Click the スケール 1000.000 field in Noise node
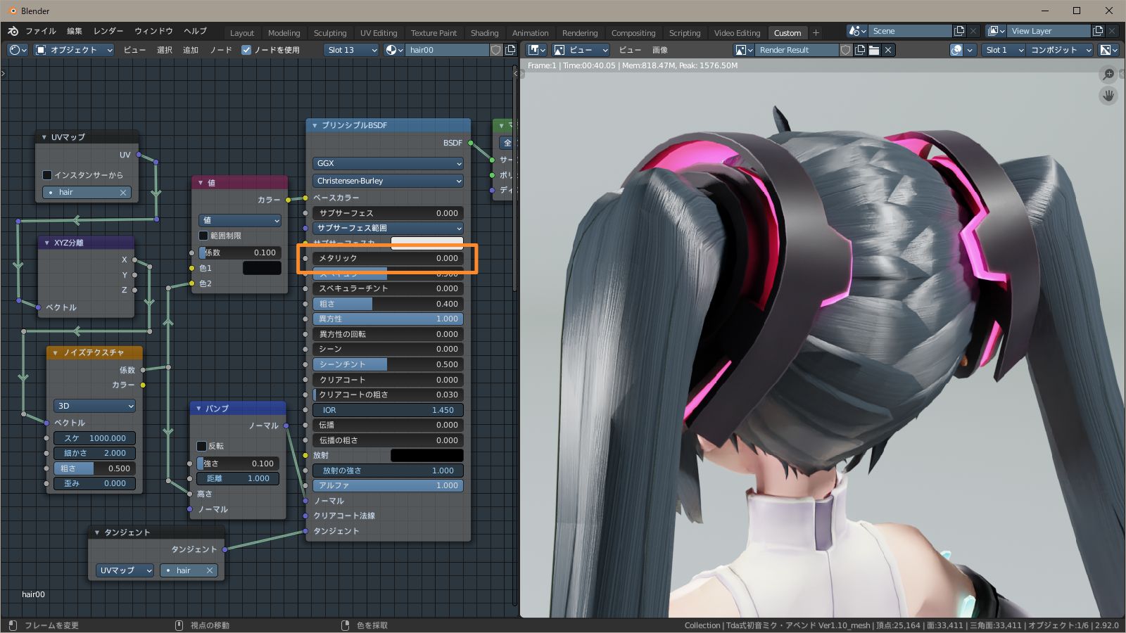 pyautogui.click(x=94, y=438)
